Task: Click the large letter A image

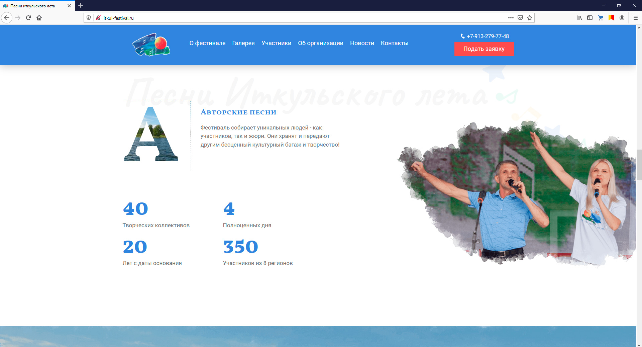Action: (151, 134)
